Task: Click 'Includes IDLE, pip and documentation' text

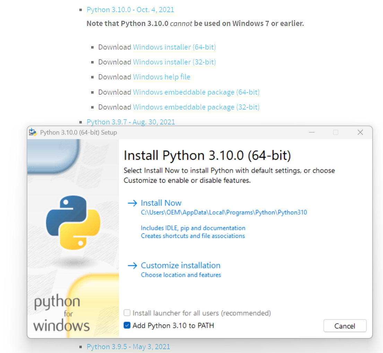Action: pyautogui.click(x=193, y=228)
